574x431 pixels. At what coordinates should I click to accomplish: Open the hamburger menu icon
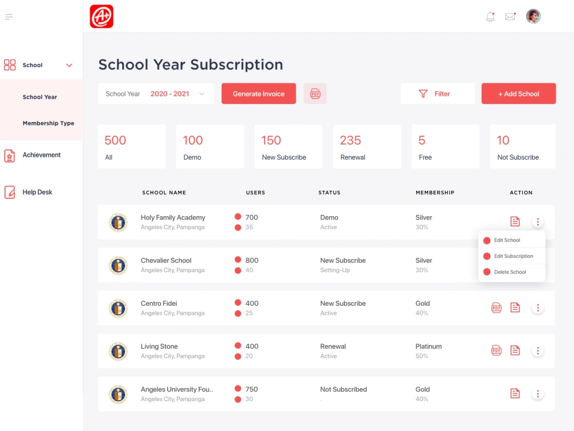click(x=9, y=17)
